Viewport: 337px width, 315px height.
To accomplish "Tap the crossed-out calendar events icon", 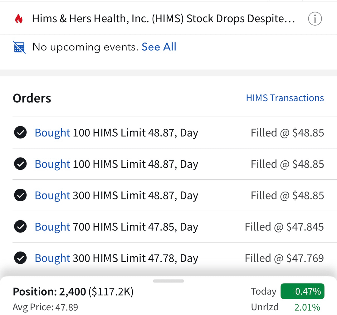I will pos(19,47).
